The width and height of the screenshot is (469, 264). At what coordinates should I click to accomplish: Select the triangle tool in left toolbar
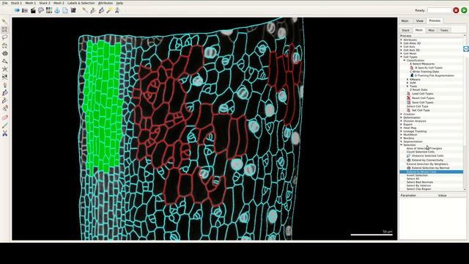5,61
